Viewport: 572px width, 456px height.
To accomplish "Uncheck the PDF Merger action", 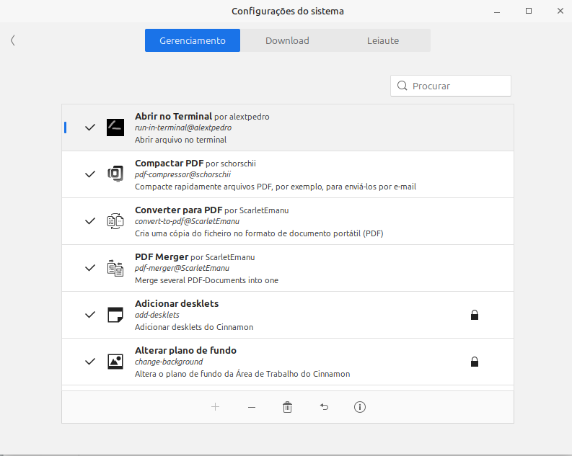I will (90, 268).
